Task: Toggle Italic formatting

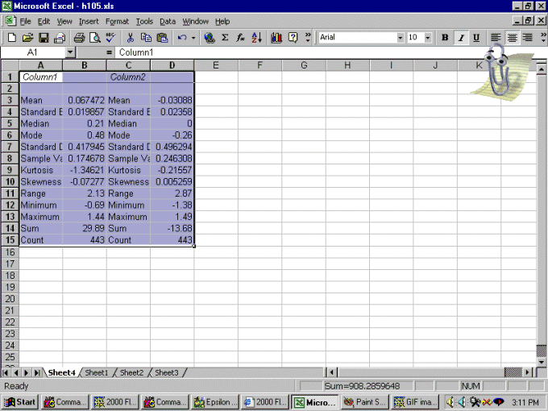Action: point(460,38)
